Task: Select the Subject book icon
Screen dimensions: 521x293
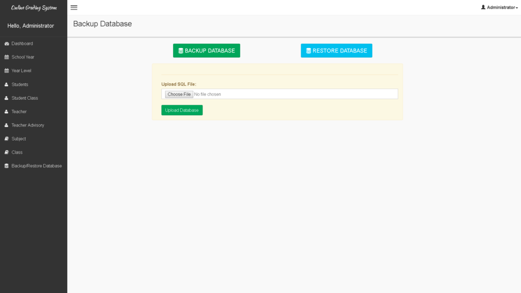Action: 6,138
